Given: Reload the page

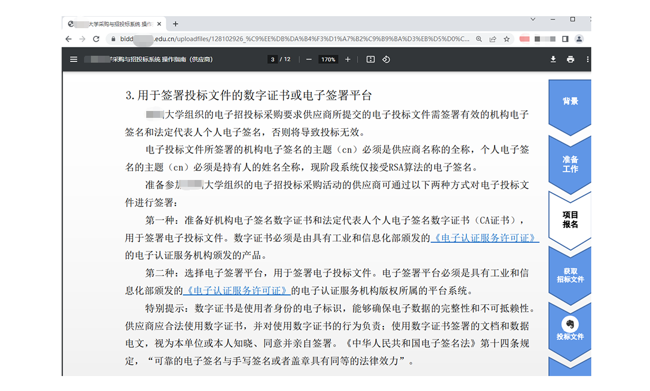Looking at the screenshot, I should pos(96,39).
